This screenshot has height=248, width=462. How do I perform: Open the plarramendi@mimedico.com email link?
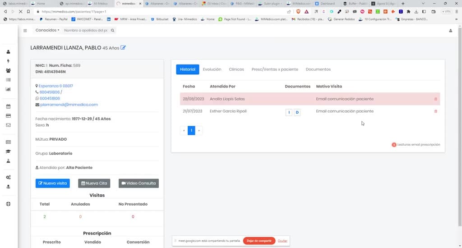tap(69, 105)
